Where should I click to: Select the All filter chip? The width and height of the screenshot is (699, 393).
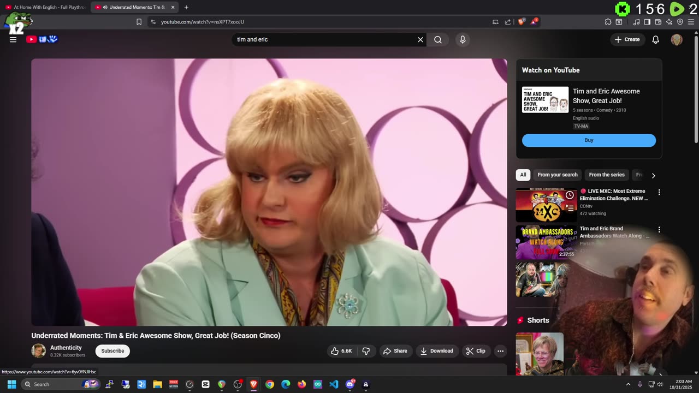(x=523, y=175)
